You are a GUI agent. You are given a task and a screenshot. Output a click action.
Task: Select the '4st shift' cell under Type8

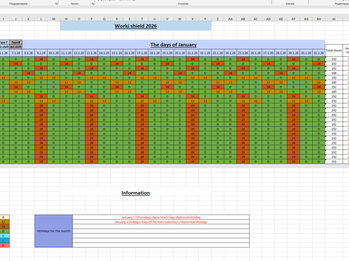(x=16, y=47)
